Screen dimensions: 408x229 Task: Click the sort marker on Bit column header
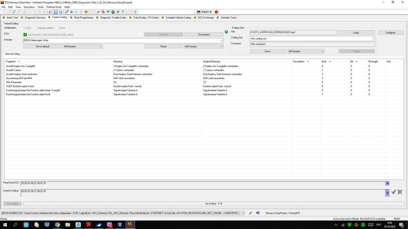357,62
